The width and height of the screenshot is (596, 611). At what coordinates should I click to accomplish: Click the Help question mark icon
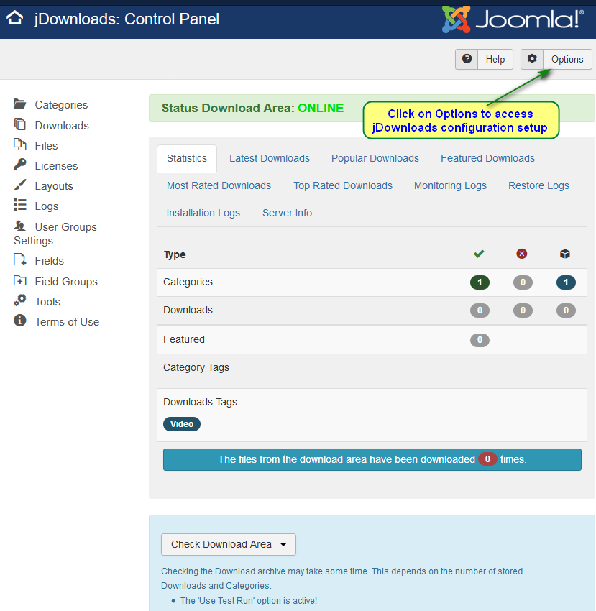click(467, 59)
